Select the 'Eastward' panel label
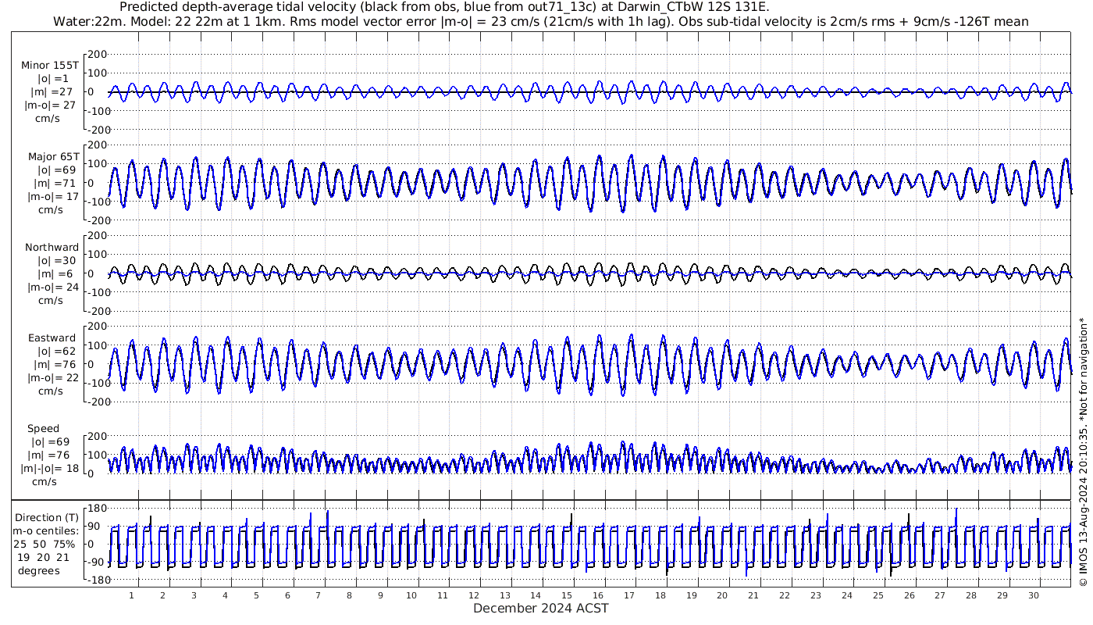1093x625 pixels. tap(52, 338)
